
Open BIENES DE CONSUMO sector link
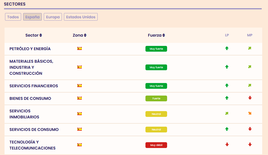(30, 98)
